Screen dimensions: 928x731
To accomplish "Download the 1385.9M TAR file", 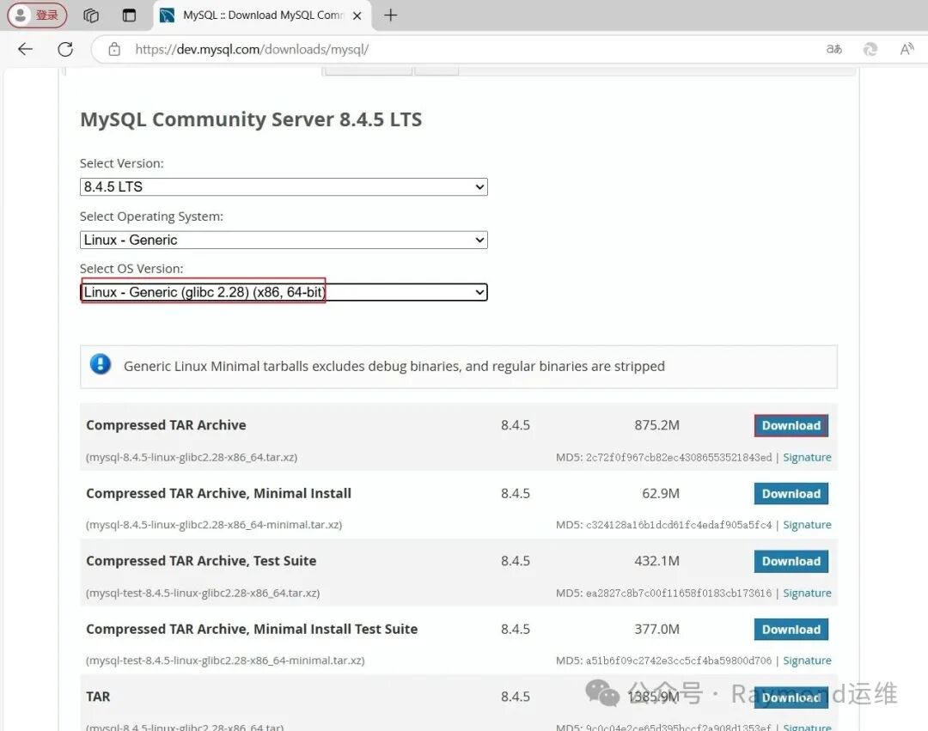I will coord(791,697).
